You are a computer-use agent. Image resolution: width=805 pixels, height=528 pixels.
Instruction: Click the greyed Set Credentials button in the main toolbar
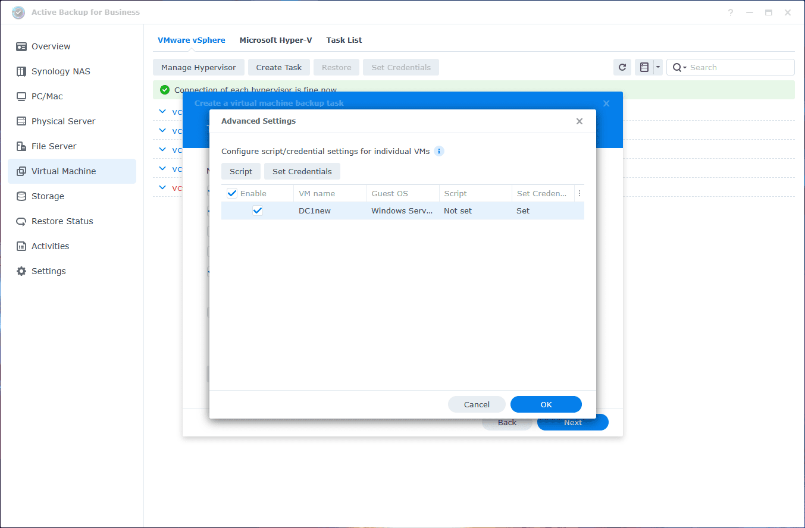pos(401,67)
